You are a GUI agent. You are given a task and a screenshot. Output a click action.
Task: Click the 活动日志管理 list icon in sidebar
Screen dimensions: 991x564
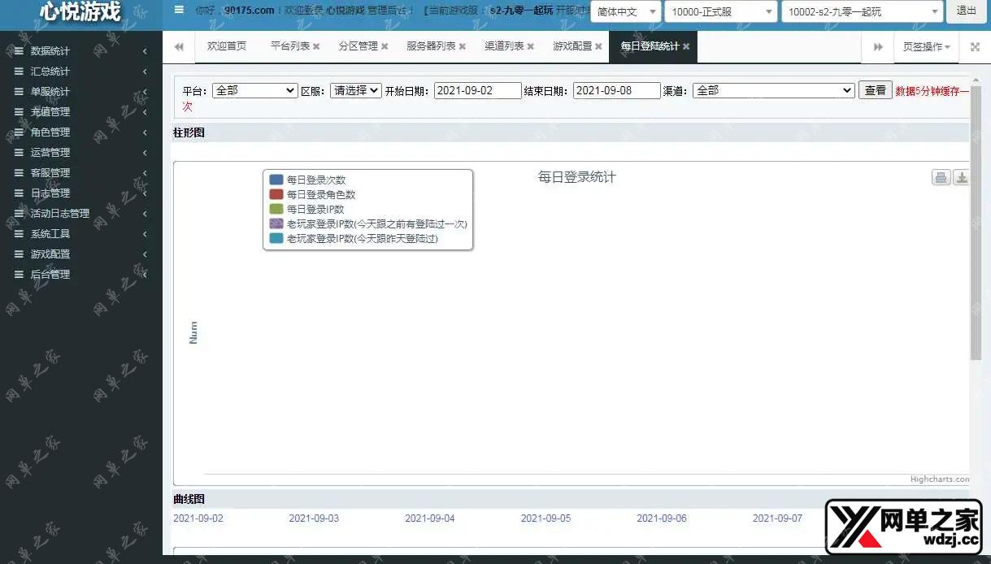point(19,214)
